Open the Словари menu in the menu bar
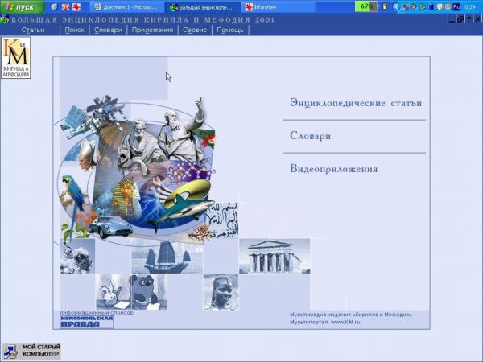 coord(108,30)
